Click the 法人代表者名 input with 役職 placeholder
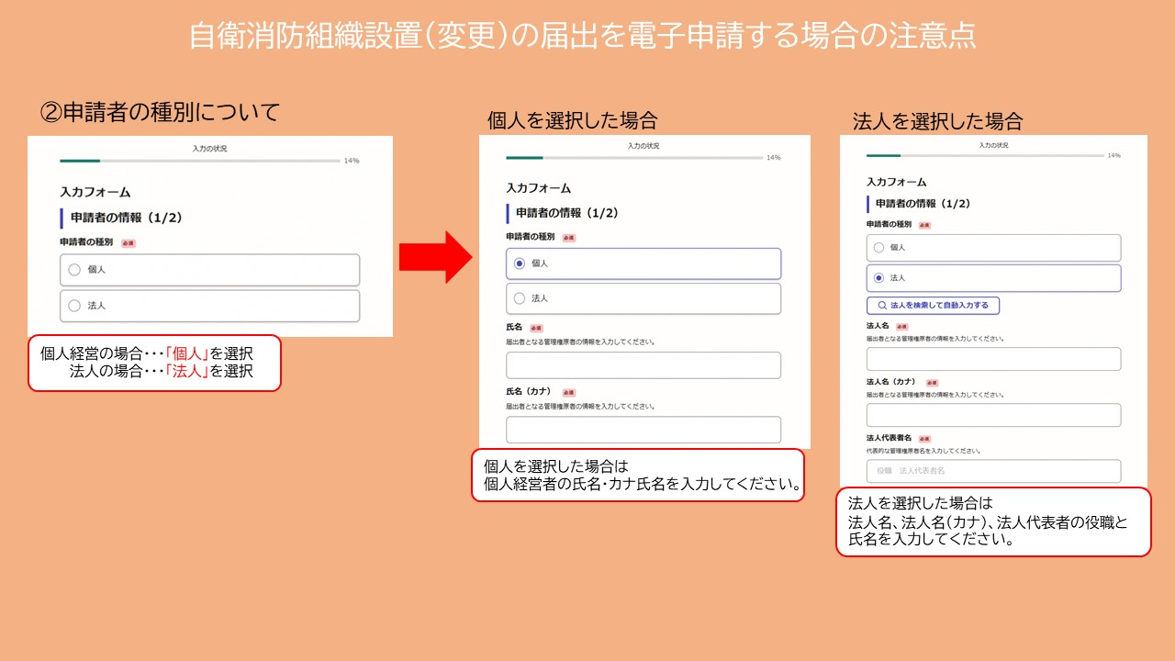 [993, 471]
